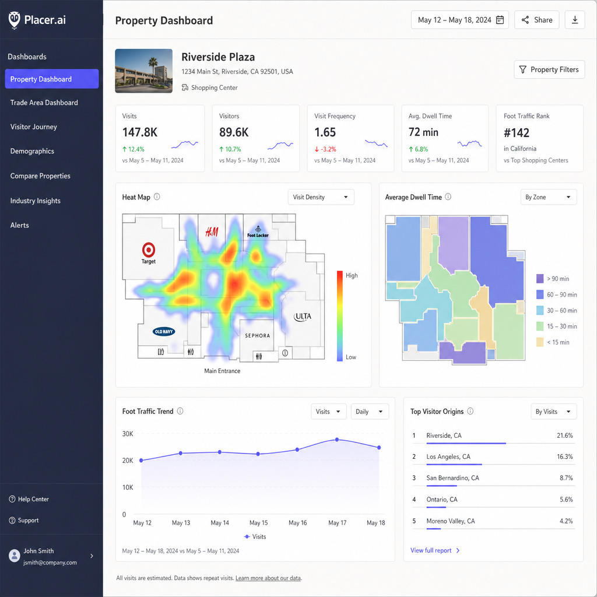Open the By Visits dropdown
The image size is (597, 597).
[x=554, y=412]
